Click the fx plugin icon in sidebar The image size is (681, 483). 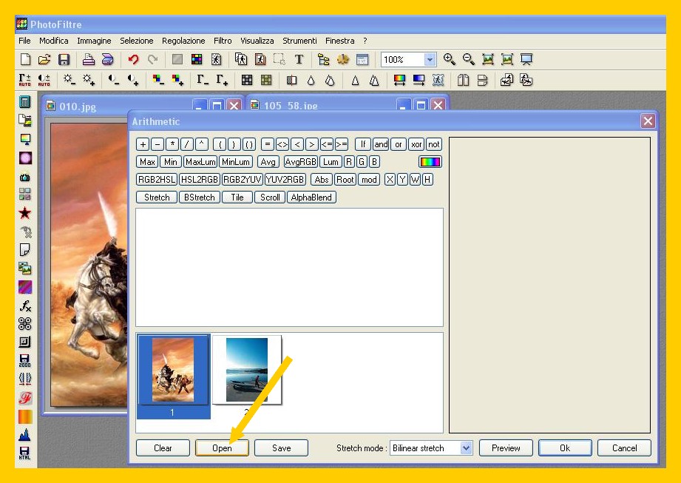point(25,305)
